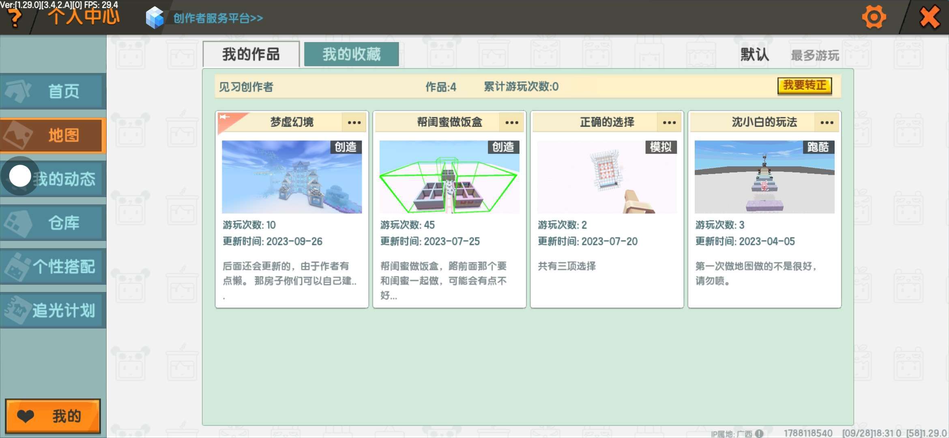Expand the more options for 梦虚幻境
This screenshot has width=949, height=438.
[x=354, y=122]
